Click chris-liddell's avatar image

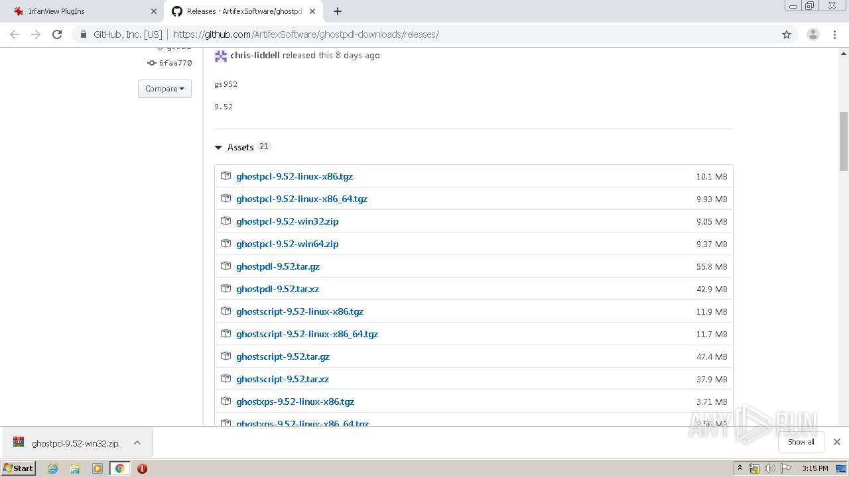[x=220, y=56]
